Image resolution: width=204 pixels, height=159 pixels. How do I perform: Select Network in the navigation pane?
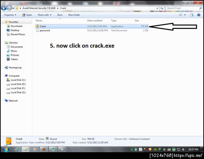(x=13, y=101)
